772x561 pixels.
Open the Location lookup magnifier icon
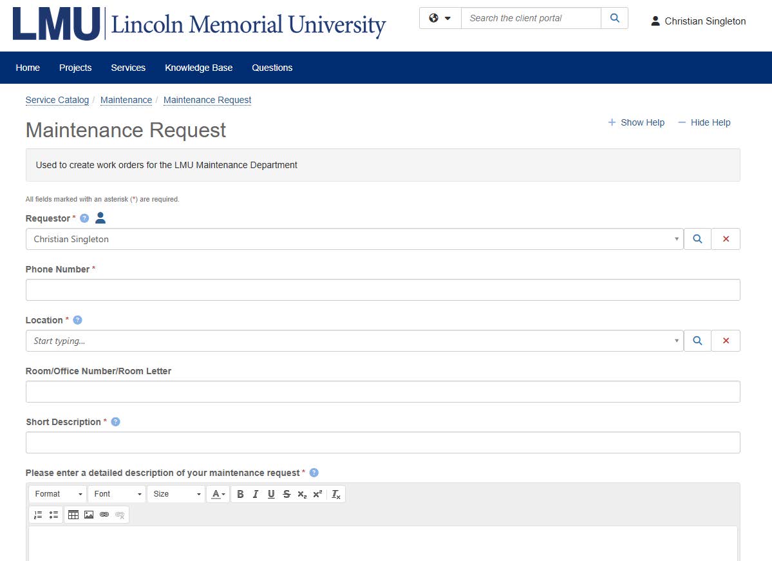tap(697, 340)
